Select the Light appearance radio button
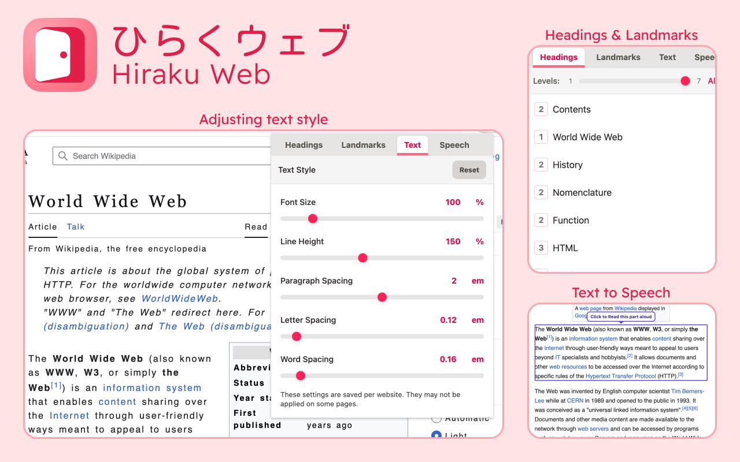The width and height of the screenshot is (740, 462). (x=436, y=434)
